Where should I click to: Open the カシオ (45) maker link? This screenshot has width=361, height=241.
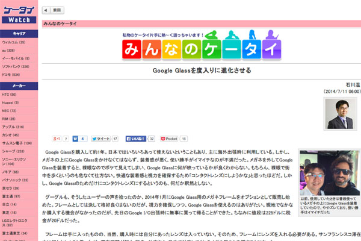coord(11,135)
